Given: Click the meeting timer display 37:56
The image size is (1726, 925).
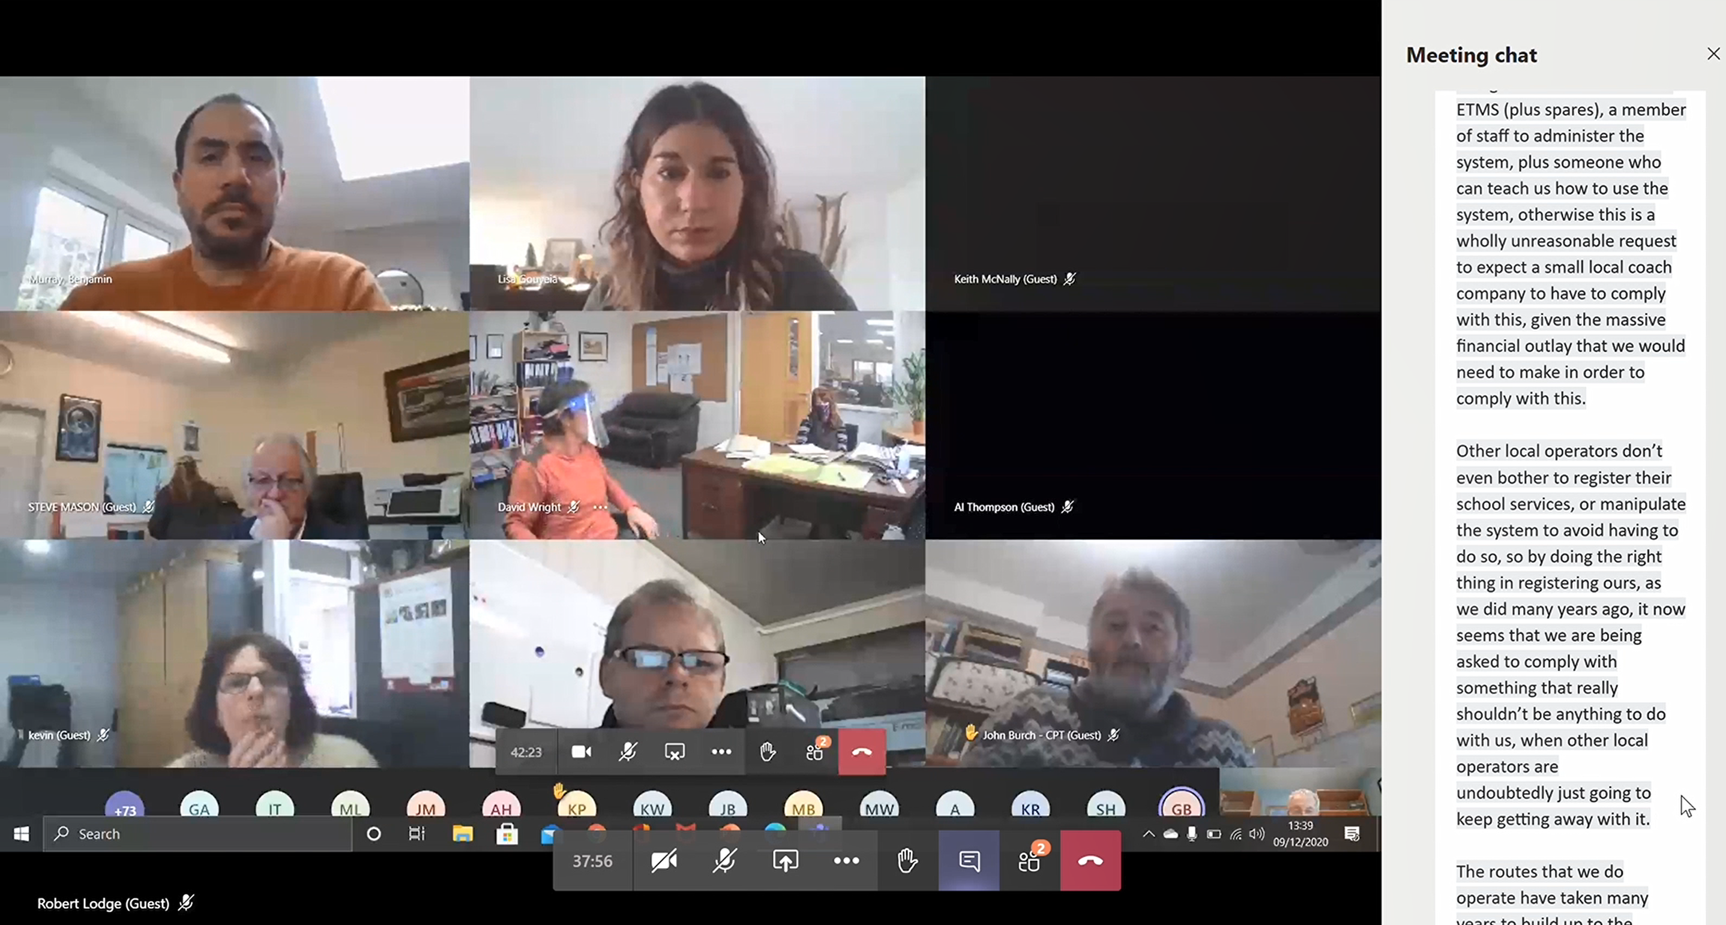Looking at the screenshot, I should click(591, 861).
